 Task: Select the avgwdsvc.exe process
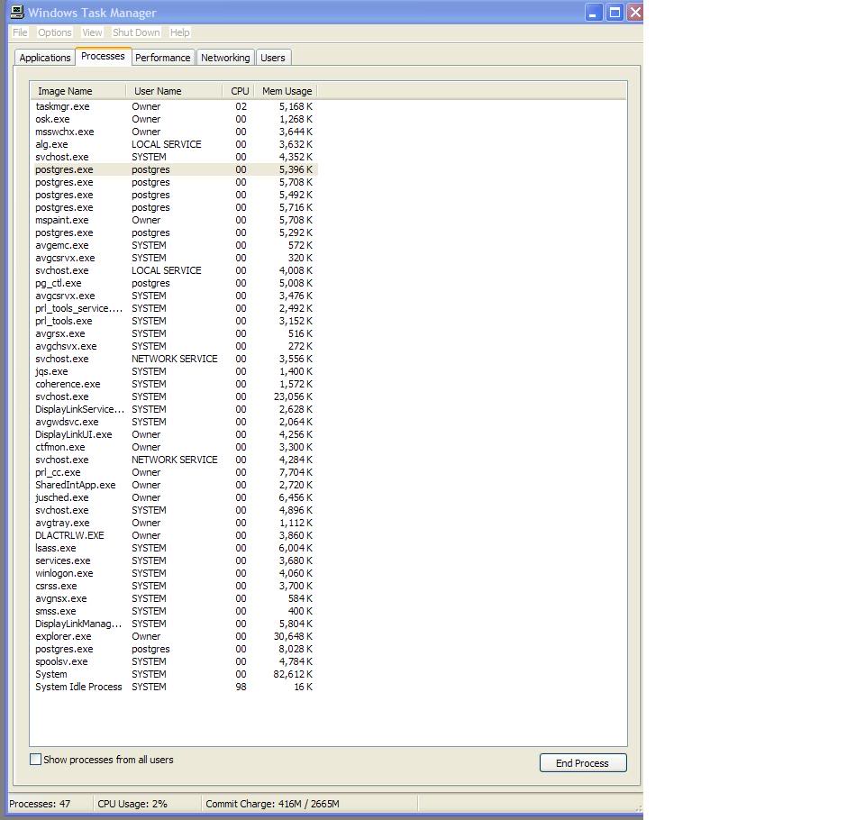pyautogui.click(x=176, y=422)
